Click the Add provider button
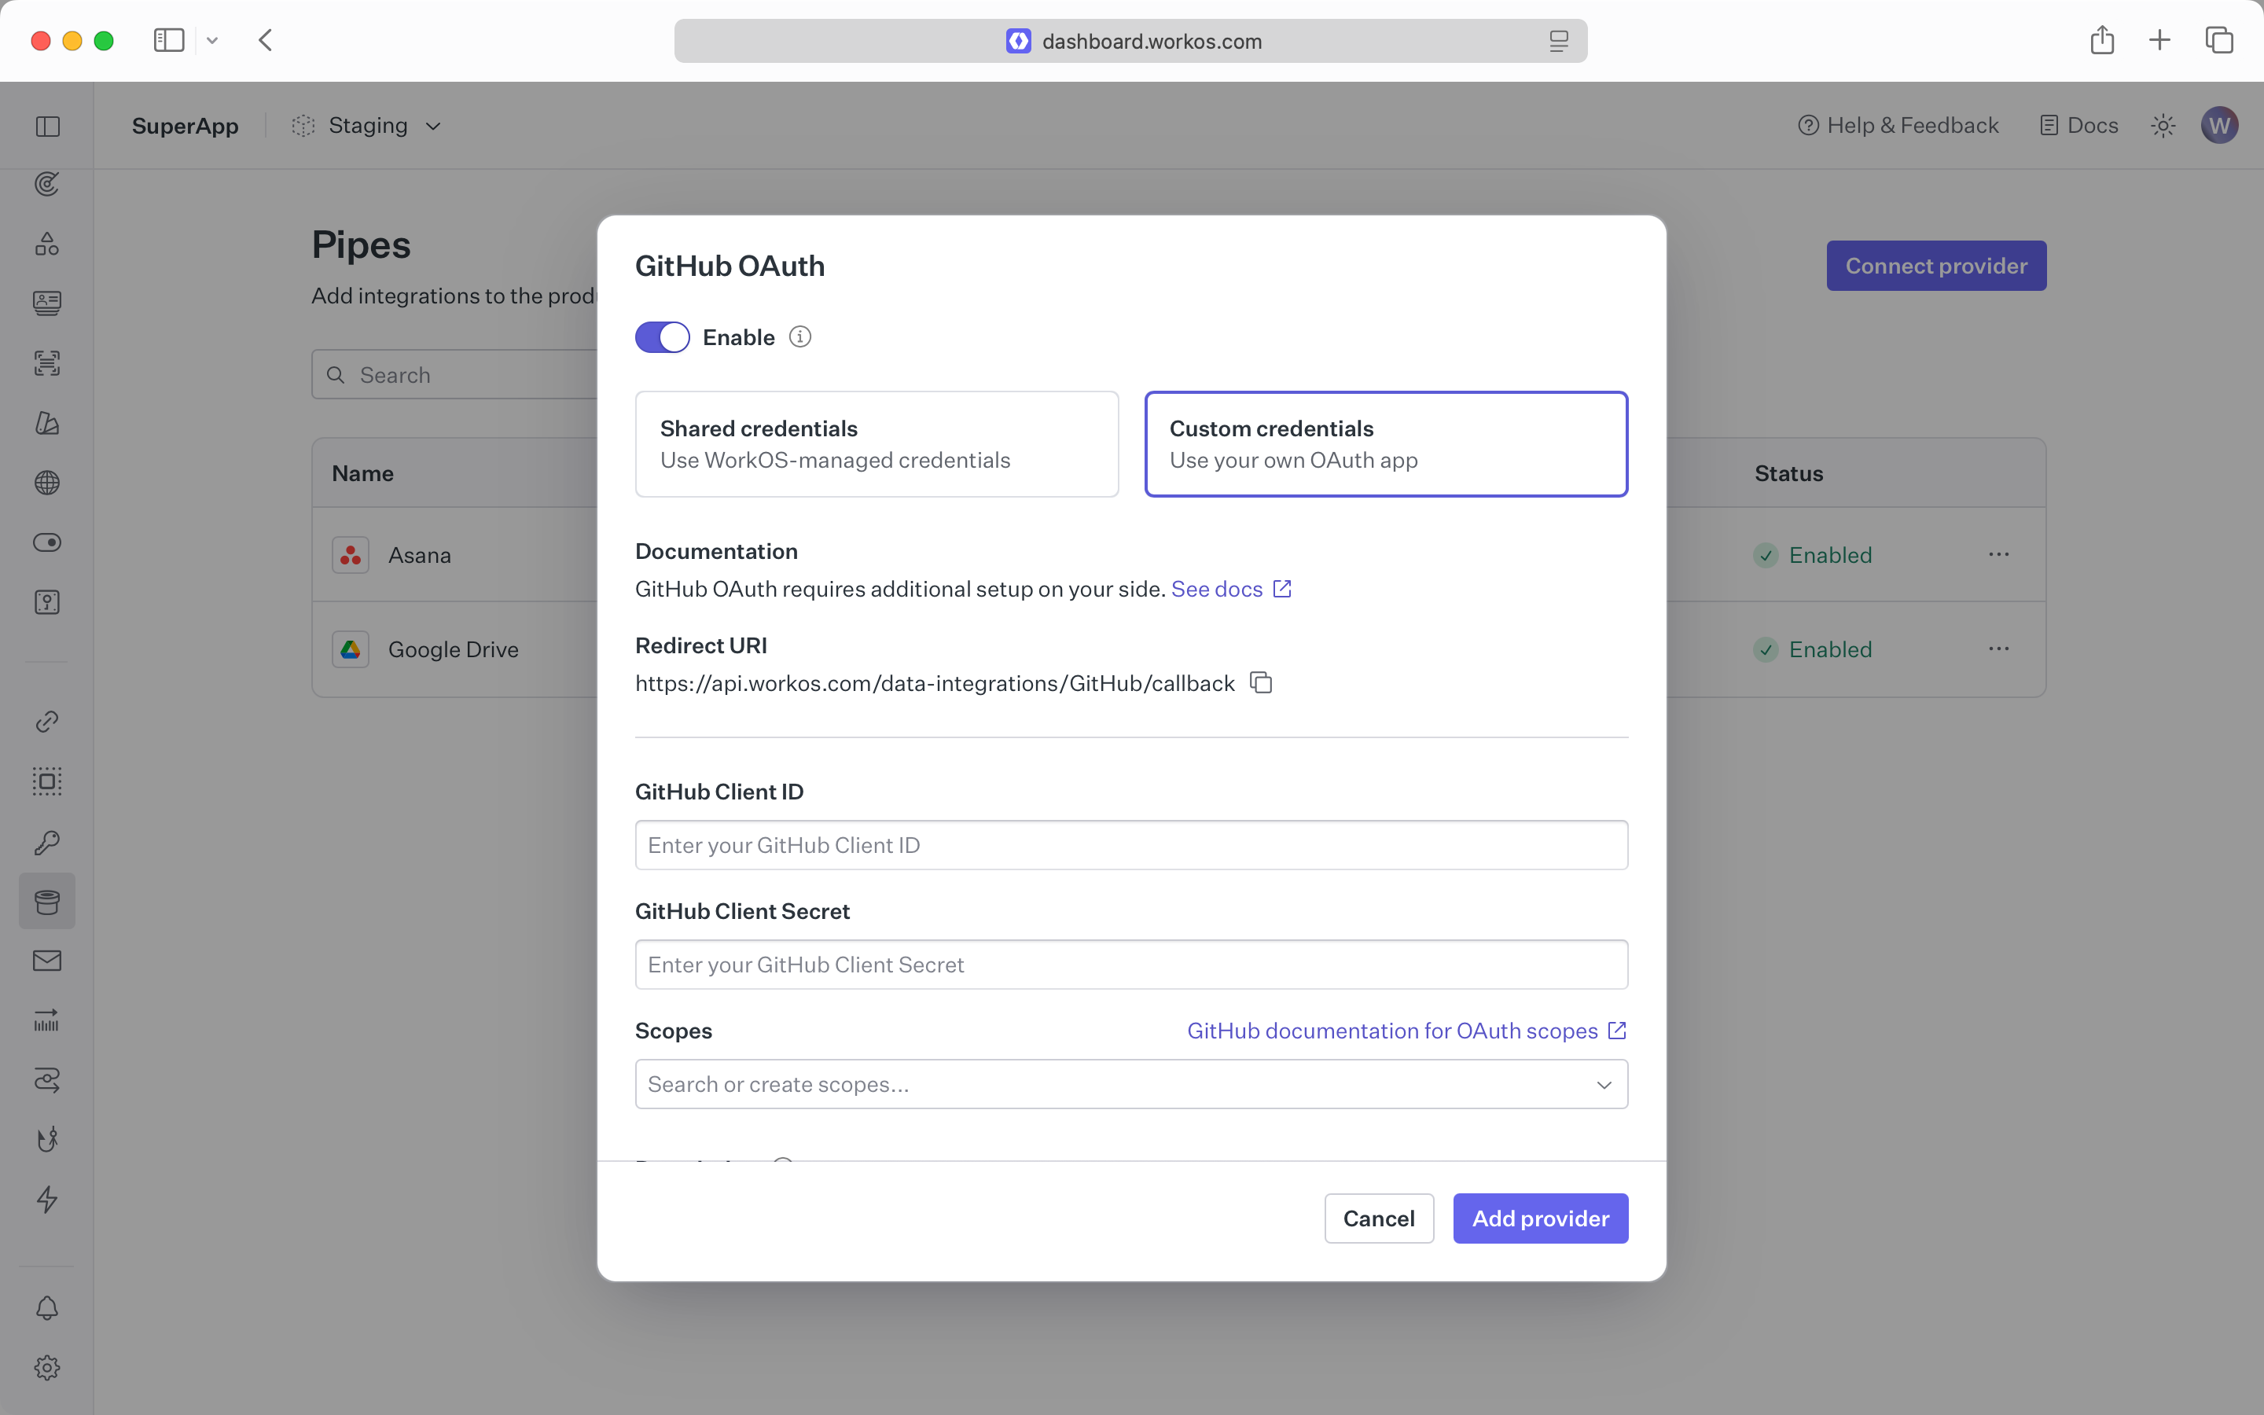 click(1539, 1218)
